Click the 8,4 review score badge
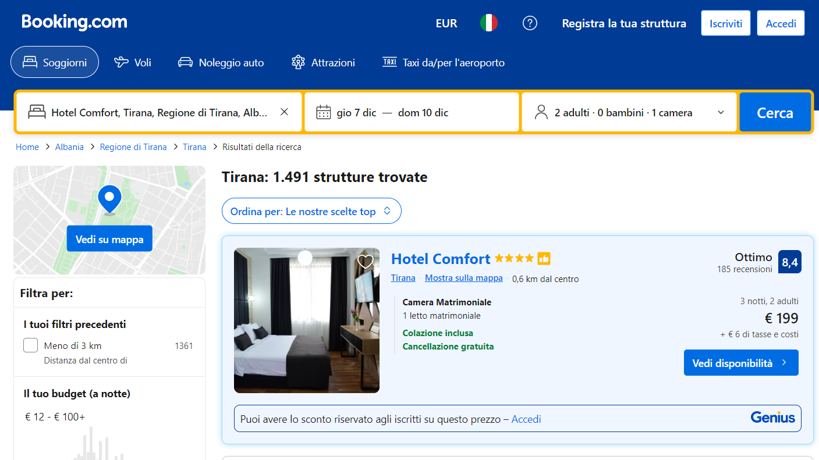Viewport: 819px width, 460px height. point(790,262)
